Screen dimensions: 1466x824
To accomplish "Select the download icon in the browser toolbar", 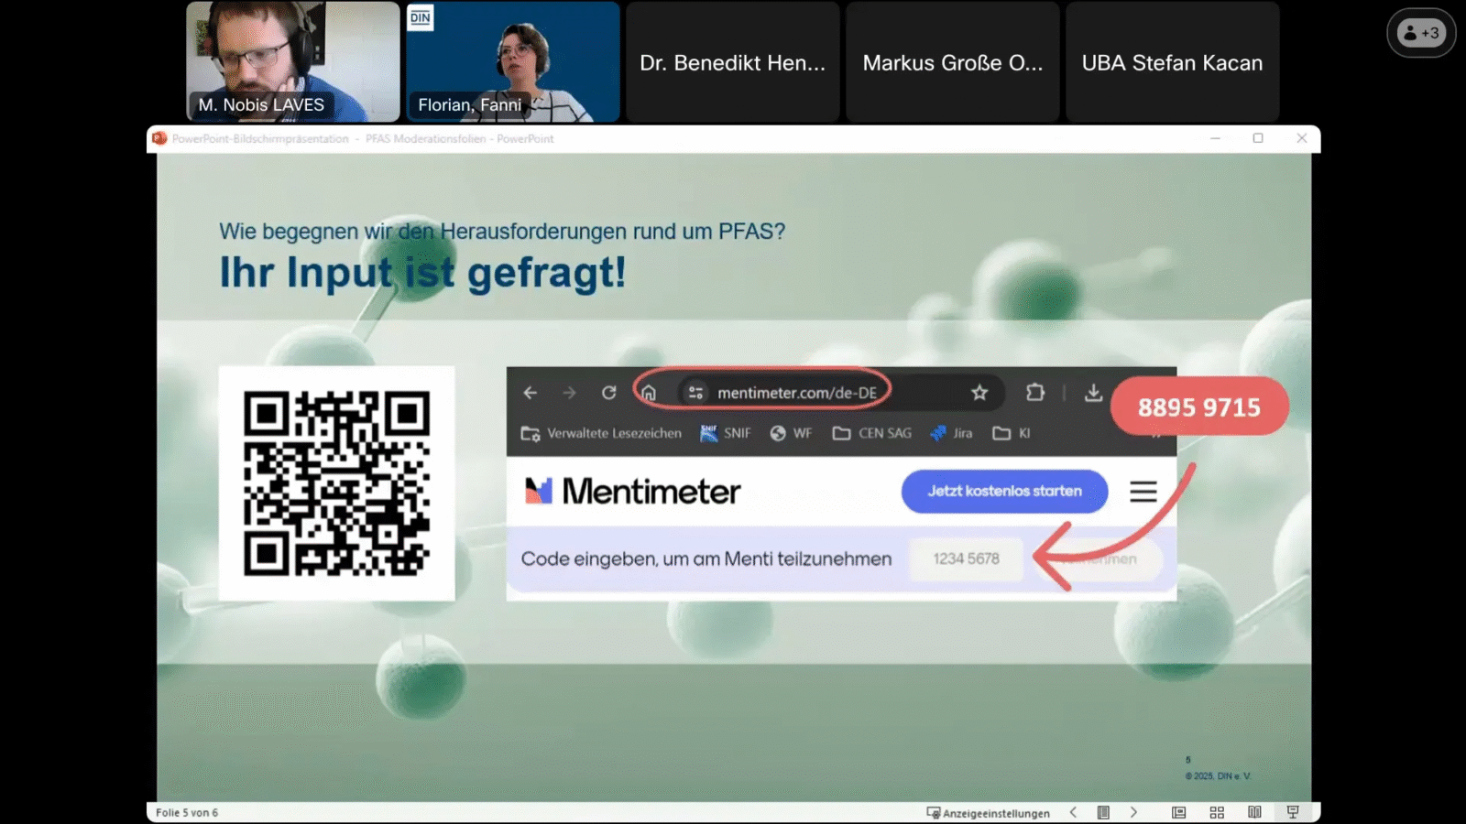I will [x=1093, y=393].
